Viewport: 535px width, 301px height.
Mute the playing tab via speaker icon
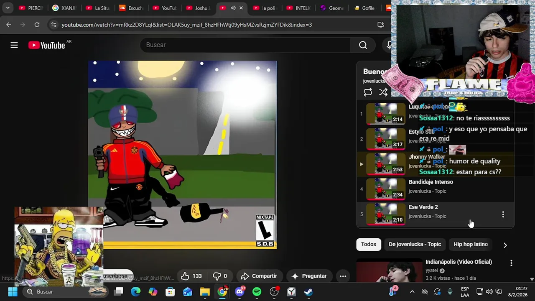pyautogui.click(x=233, y=8)
